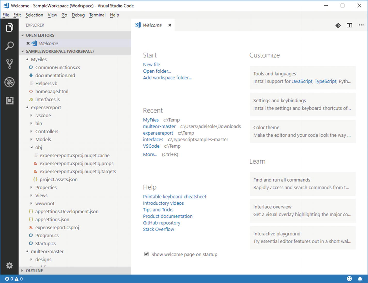Open the Interactive playground card

tap(303, 238)
